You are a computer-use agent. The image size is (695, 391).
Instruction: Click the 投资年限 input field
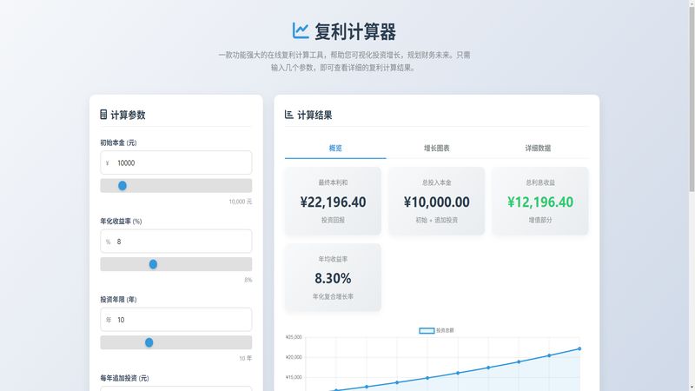[x=182, y=320]
